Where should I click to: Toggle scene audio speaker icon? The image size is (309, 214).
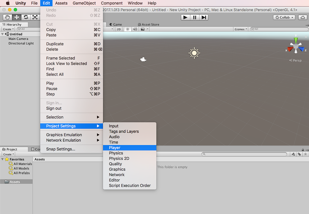click(x=135, y=29)
